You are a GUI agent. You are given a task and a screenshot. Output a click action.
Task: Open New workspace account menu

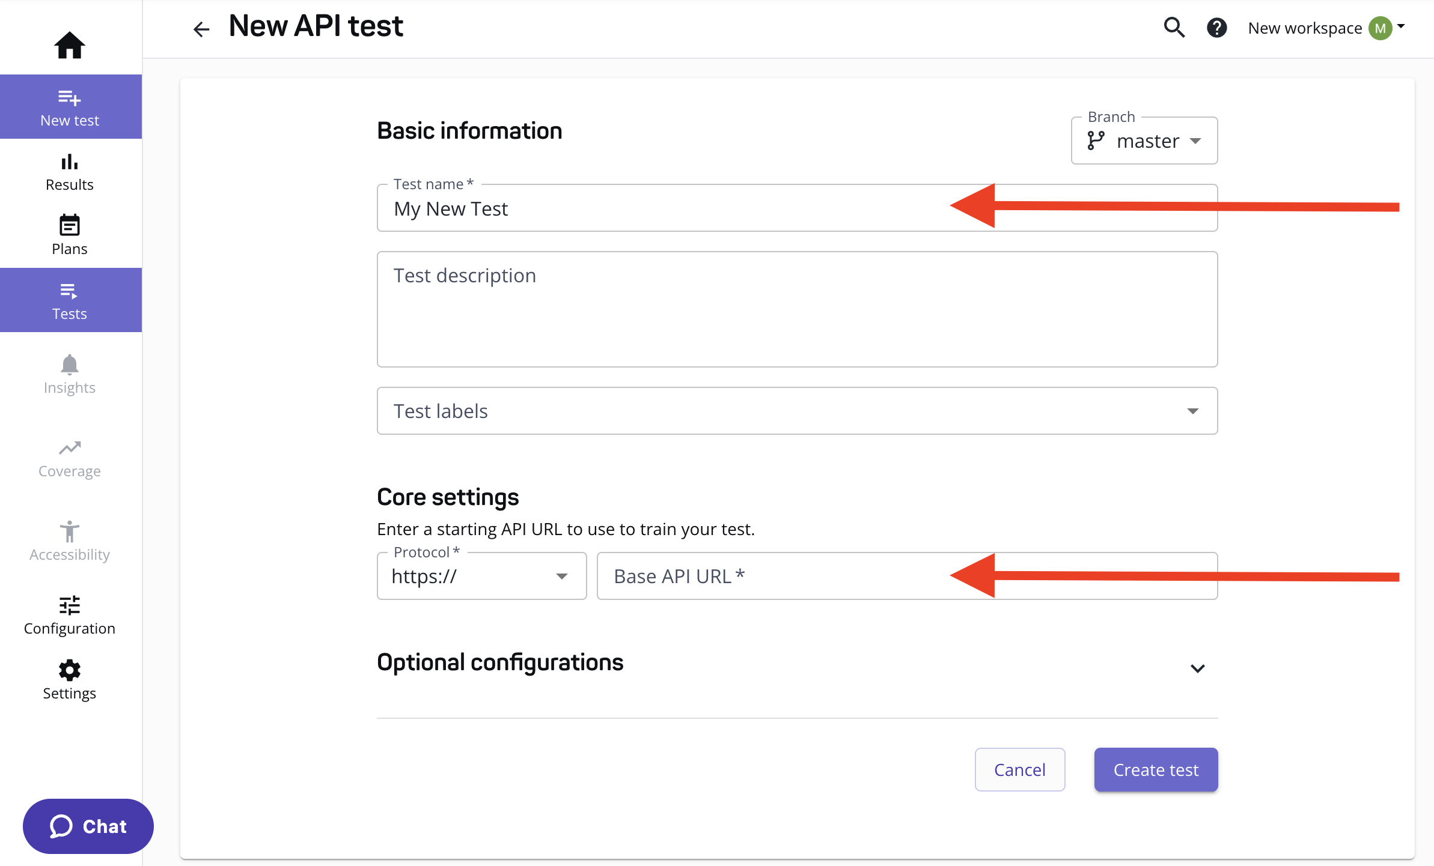[x=1326, y=28]
